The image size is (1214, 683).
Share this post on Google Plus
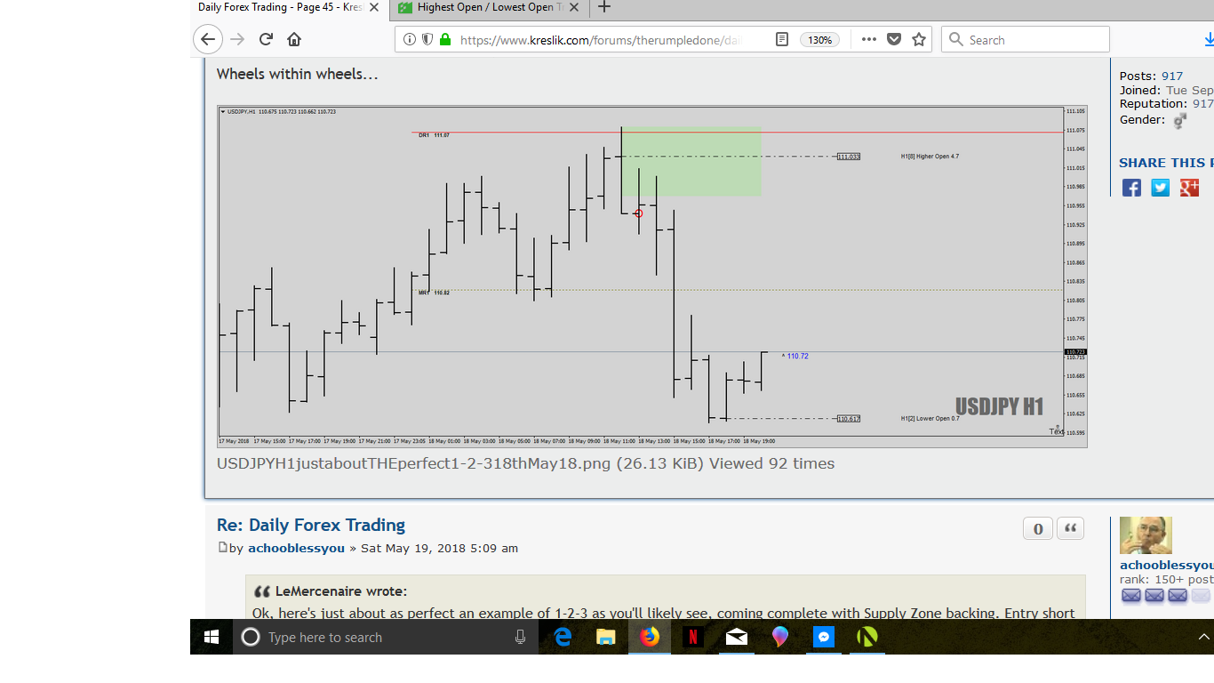1190,188
